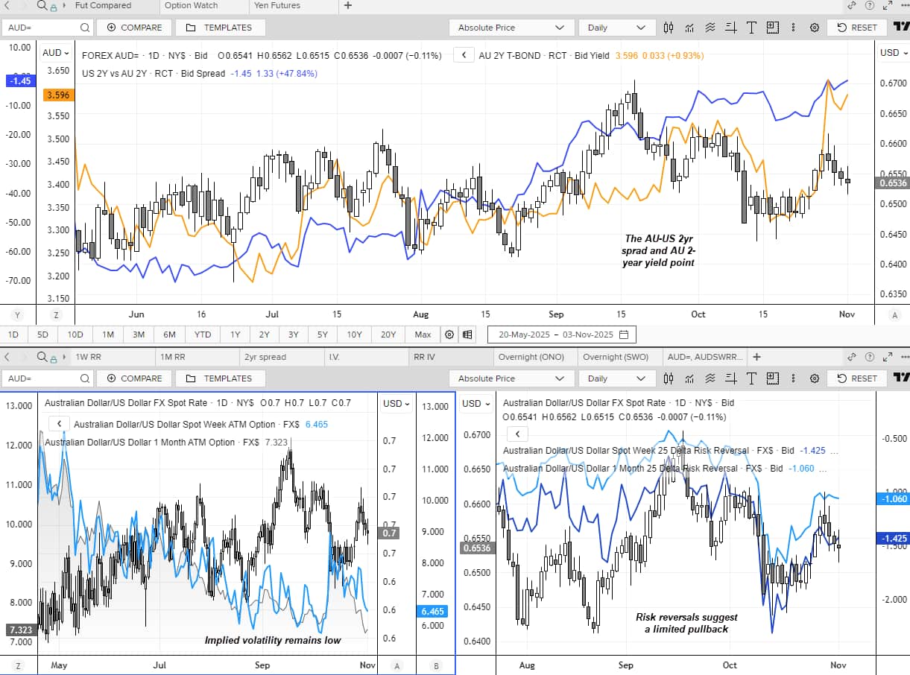This screenshot has height=675, width=910.
Task: Collapse the legend with the chevron arrow
Action: (464, 54)
